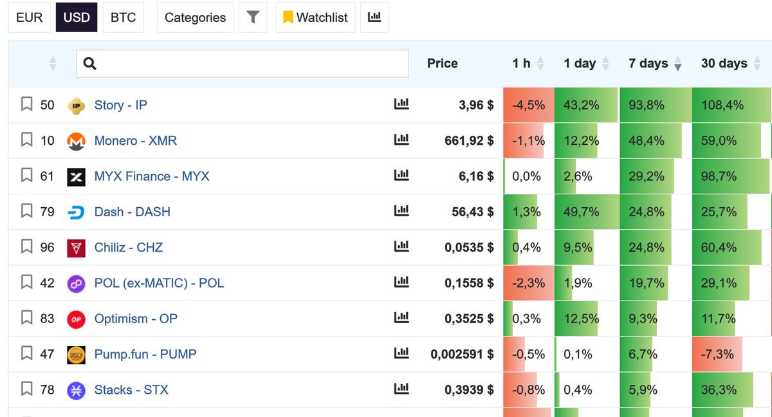Bookmark Monero - XMR to watchlist
This screenshot has width=772, height=417.
click(x=26, y=140)
